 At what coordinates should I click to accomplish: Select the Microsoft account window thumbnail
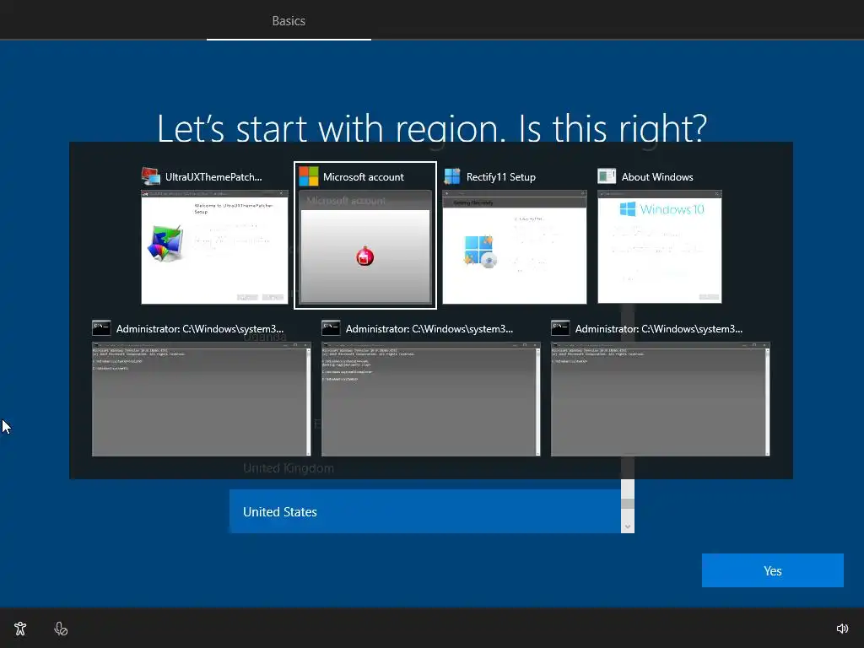tap(364, 247)
